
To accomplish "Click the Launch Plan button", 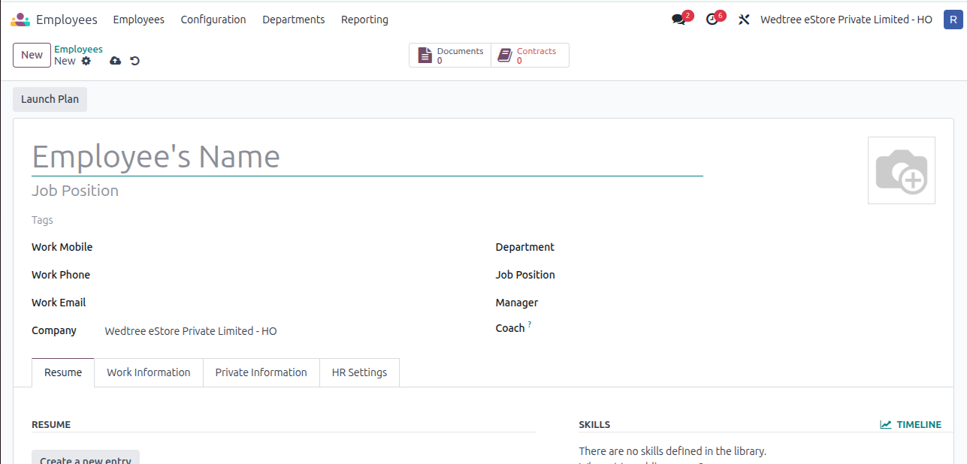I will coord(50,99).
